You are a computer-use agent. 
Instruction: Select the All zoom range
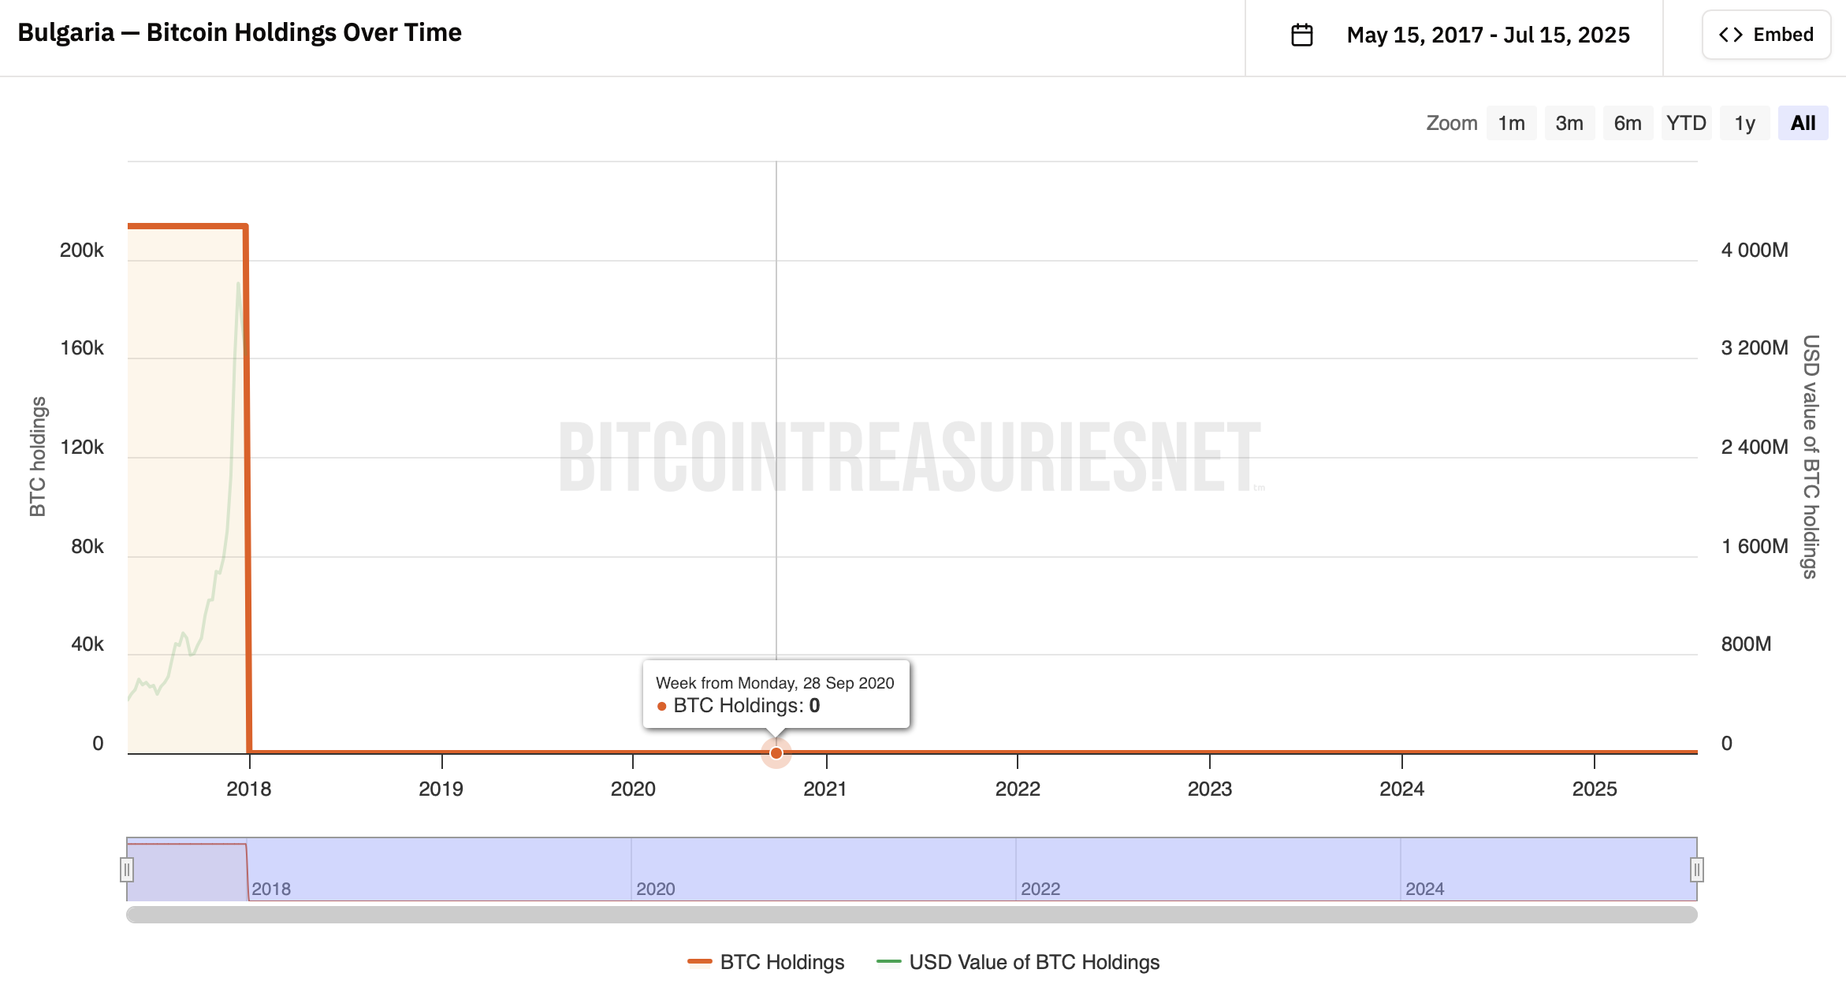click(1803, 123)
